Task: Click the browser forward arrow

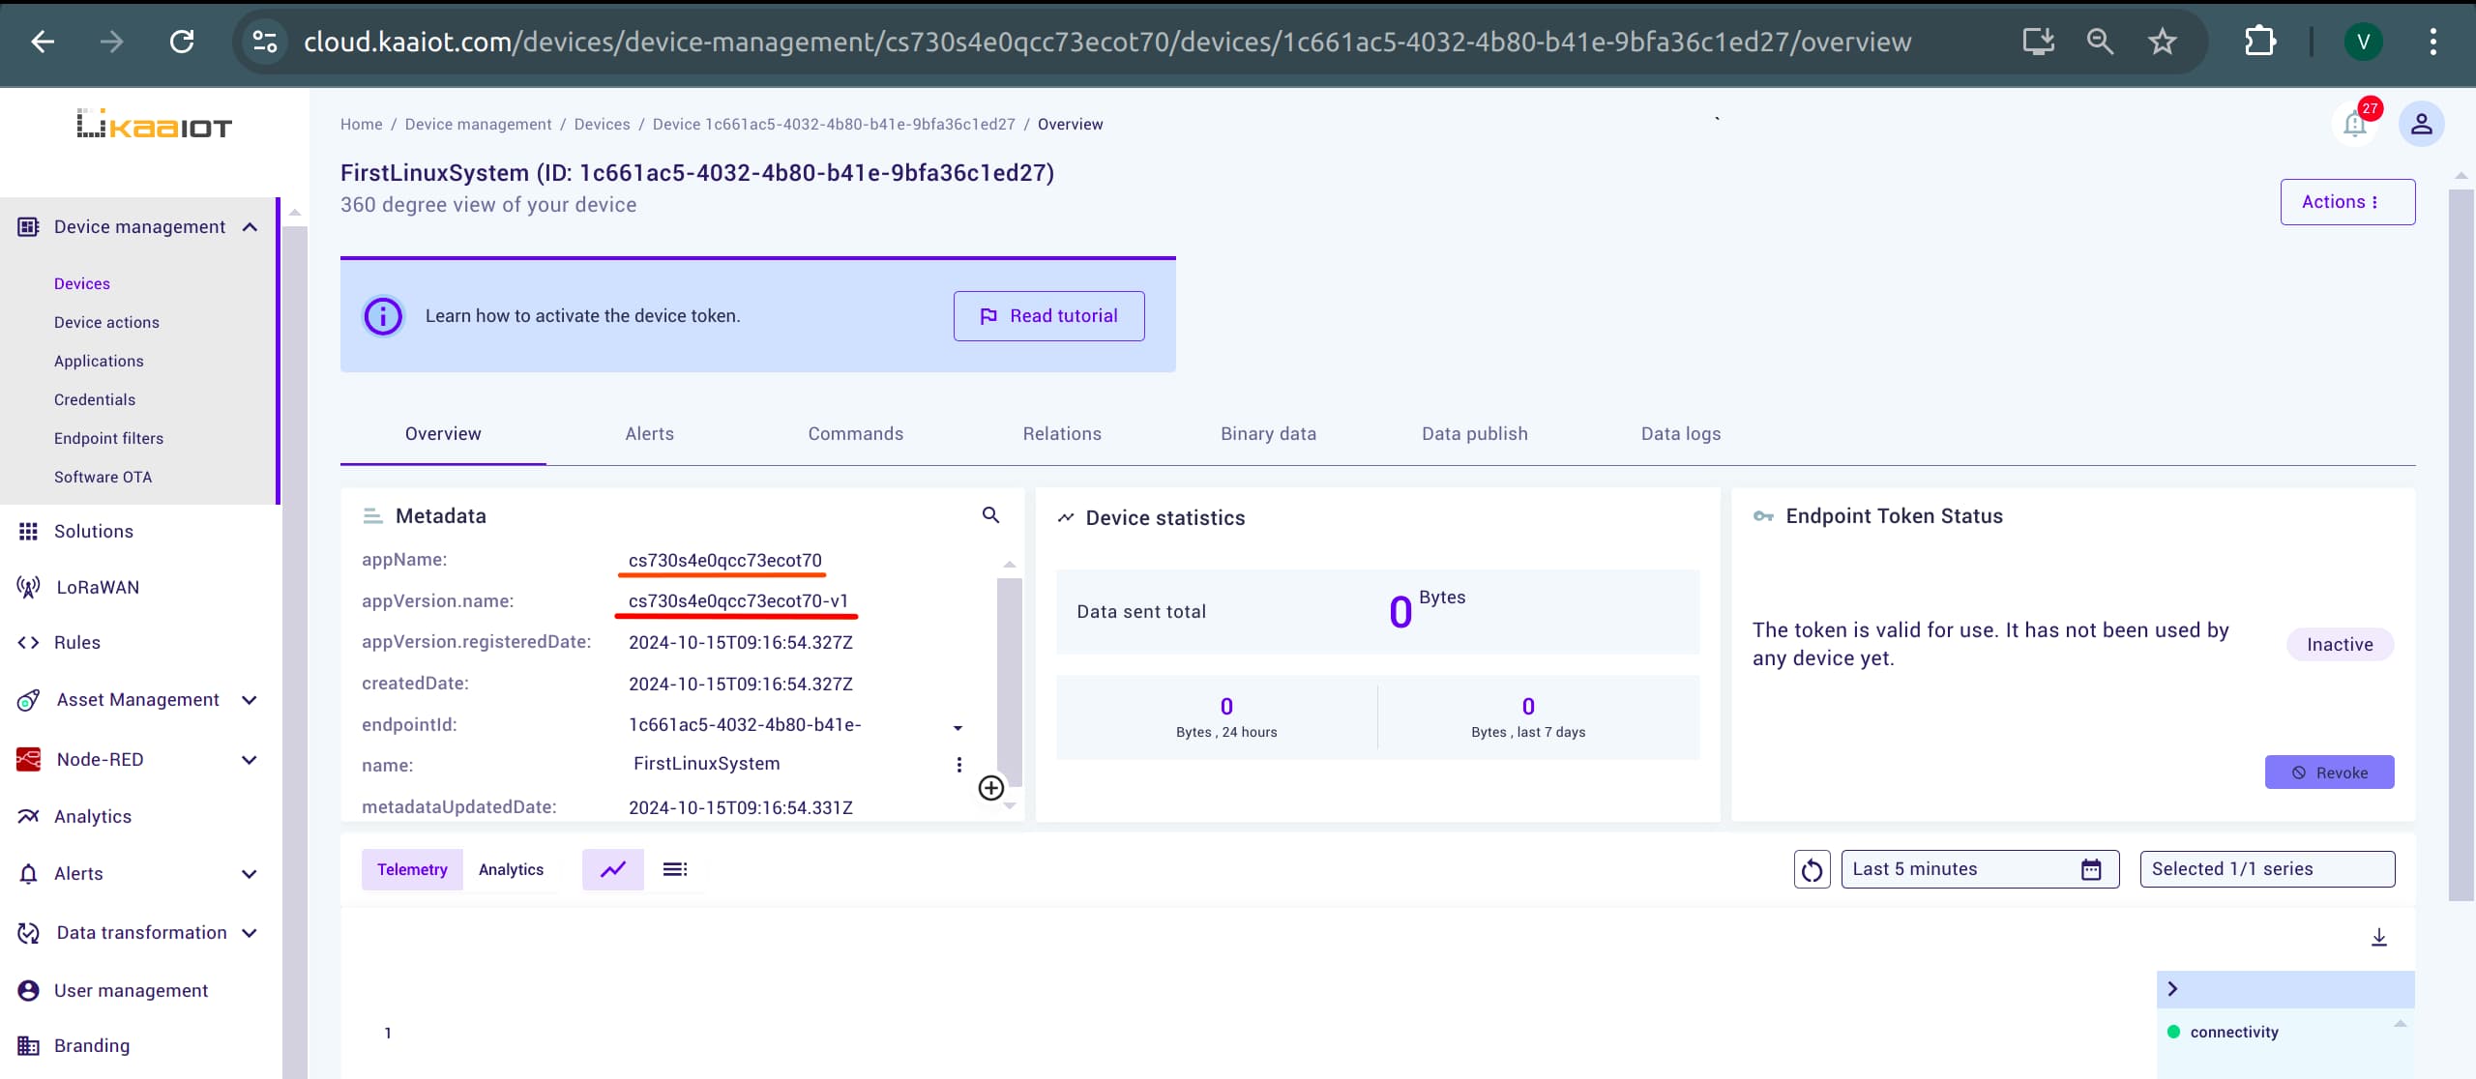Action: click(112, 42)
